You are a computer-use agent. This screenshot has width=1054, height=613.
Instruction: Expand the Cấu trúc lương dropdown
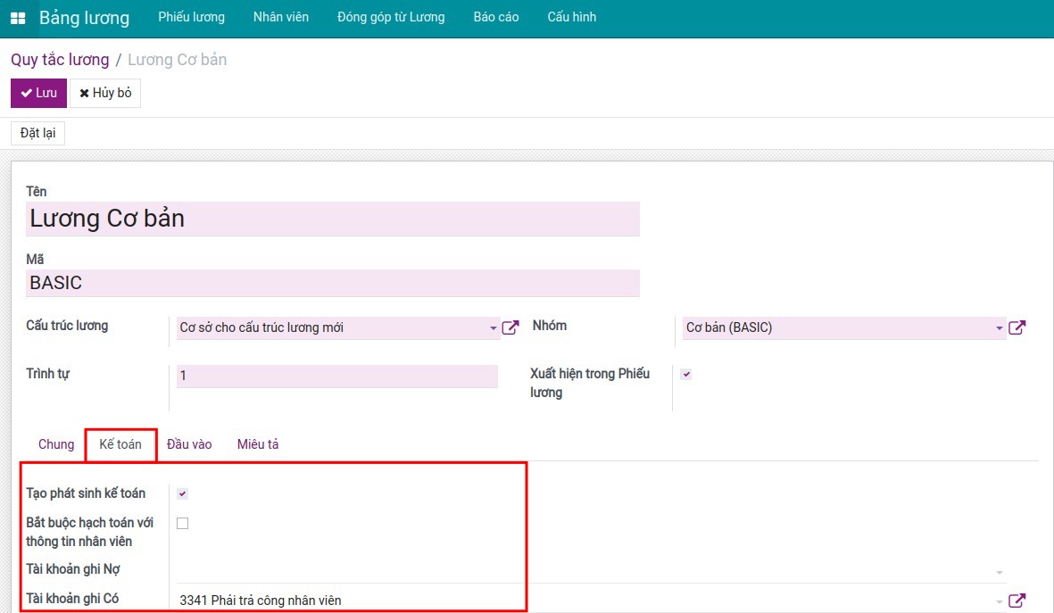[x=494, y=328]
